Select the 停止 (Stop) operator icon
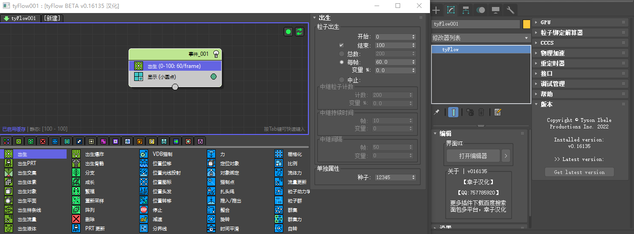This screenshot has width=634, height=234. [143, 210]
